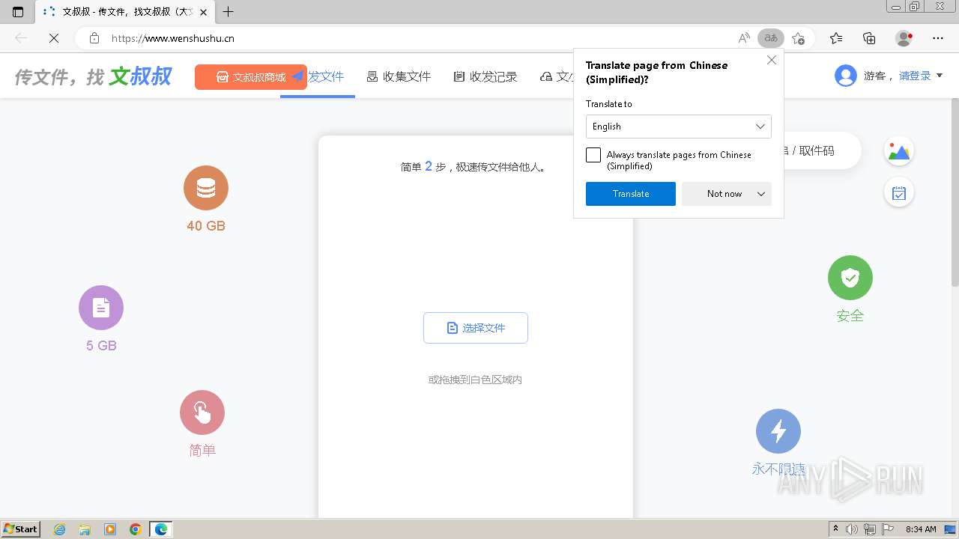Open the Collections icon

click(869, 38)
